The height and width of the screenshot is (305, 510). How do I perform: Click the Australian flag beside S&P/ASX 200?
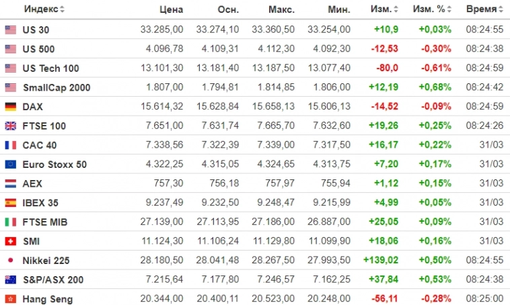pos(10,279)
